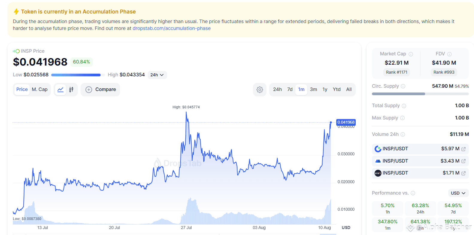
Task: Click the $11.19 M volume value
Action: [x=459, y=134]
